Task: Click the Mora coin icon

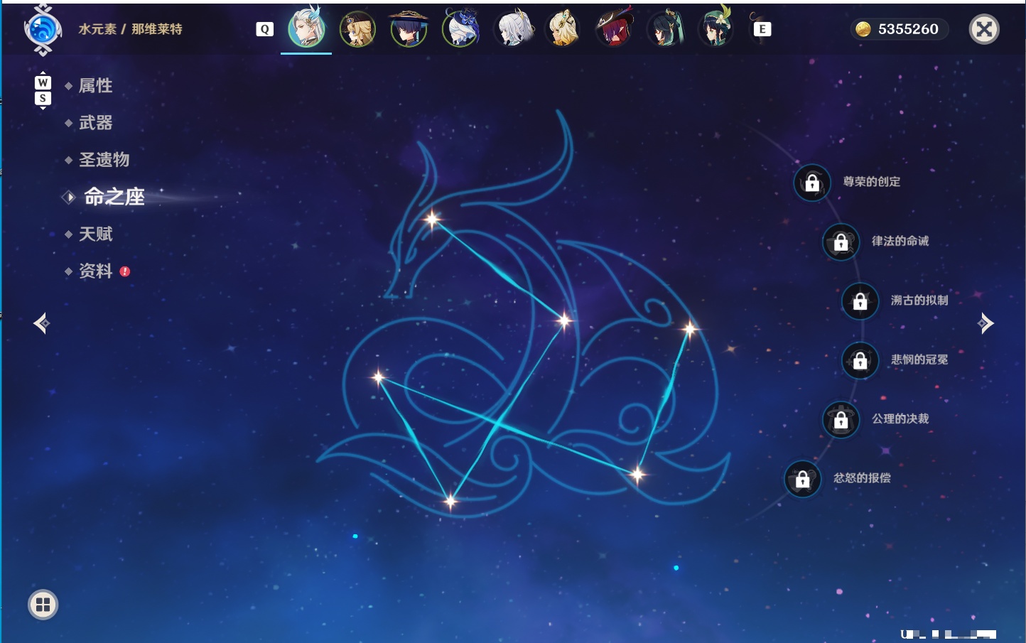Action: (863, 29)
